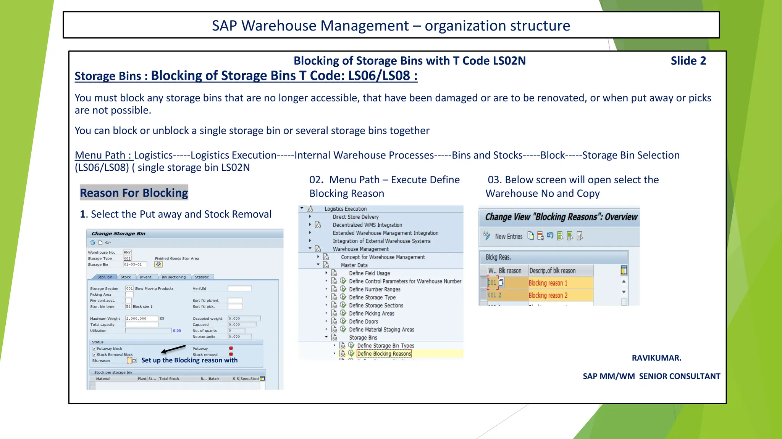Screen dimensions: 782x439
Task: Click the execute clock icon for Define Blocking Reasons
Action: tap(351, 354)
